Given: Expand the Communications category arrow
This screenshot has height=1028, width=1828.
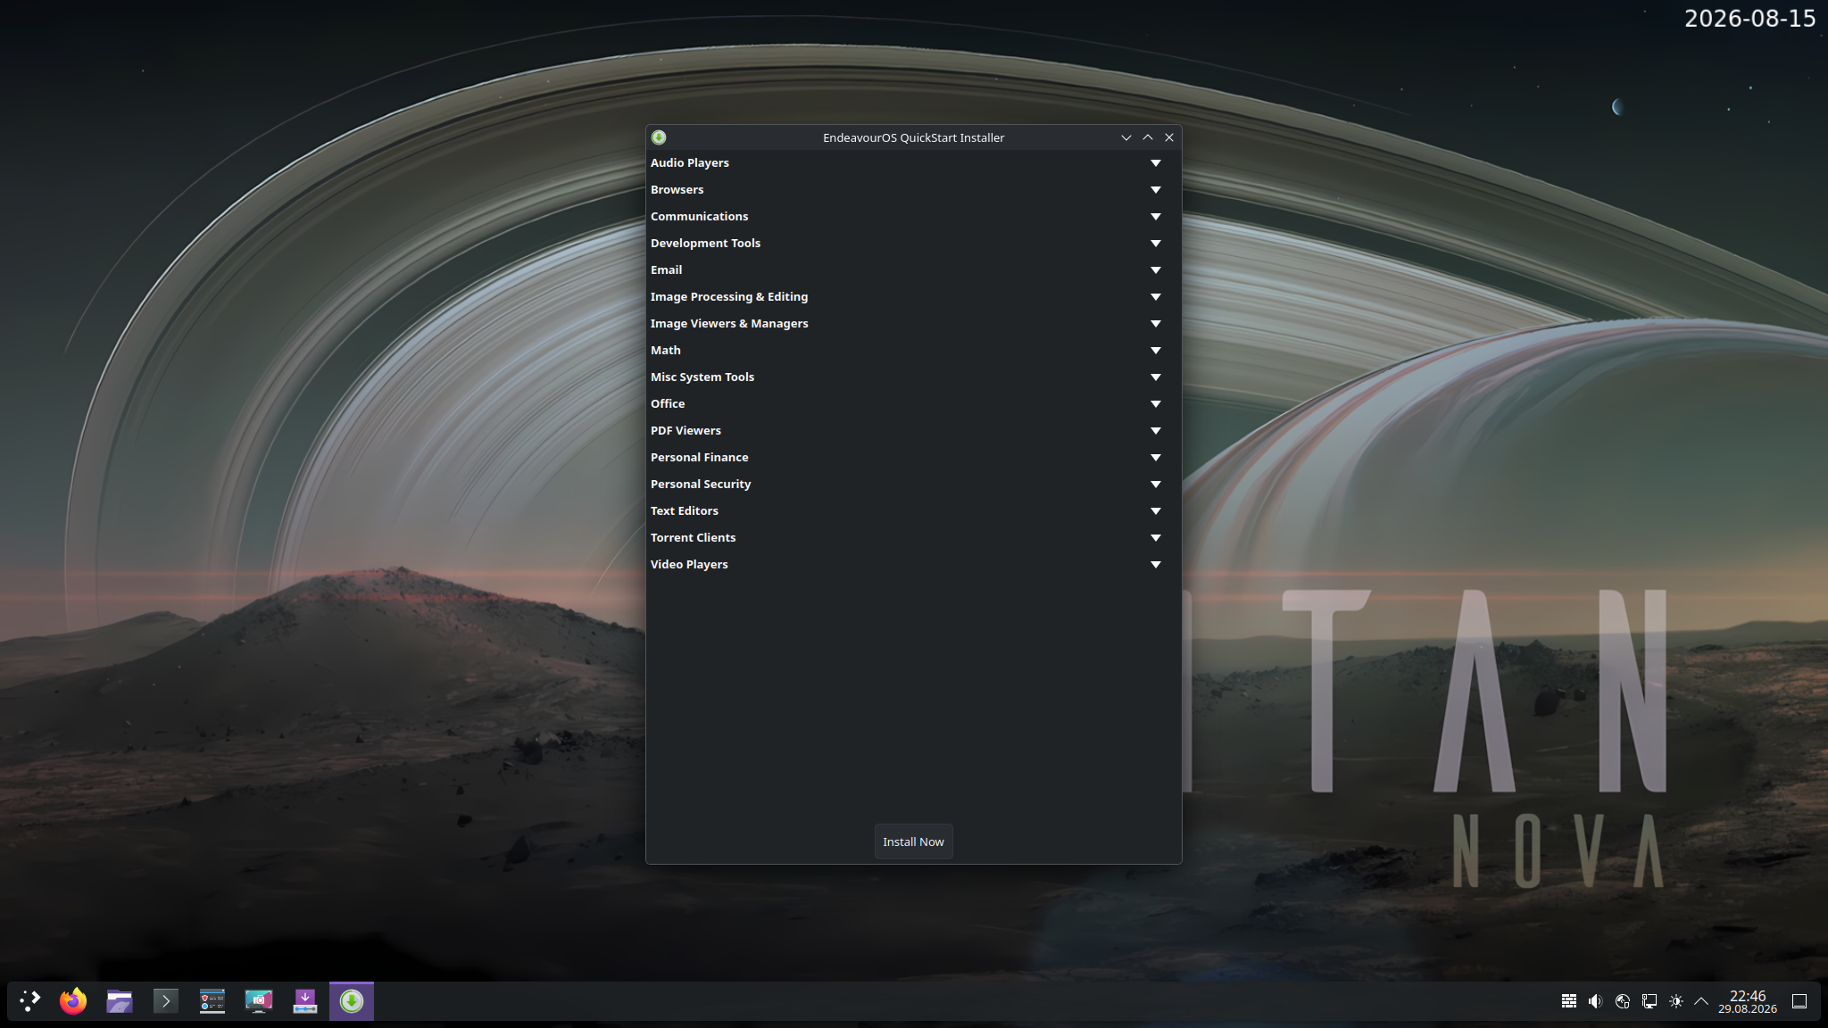Looking at the screenshot, I should (x=1156, y=217).
